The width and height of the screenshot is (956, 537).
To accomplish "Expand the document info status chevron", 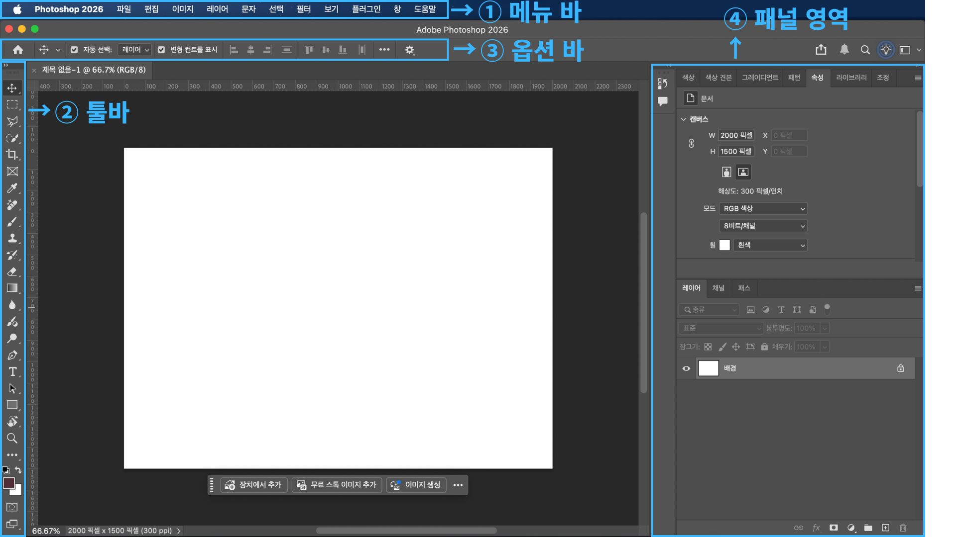I will click(179, 531).
